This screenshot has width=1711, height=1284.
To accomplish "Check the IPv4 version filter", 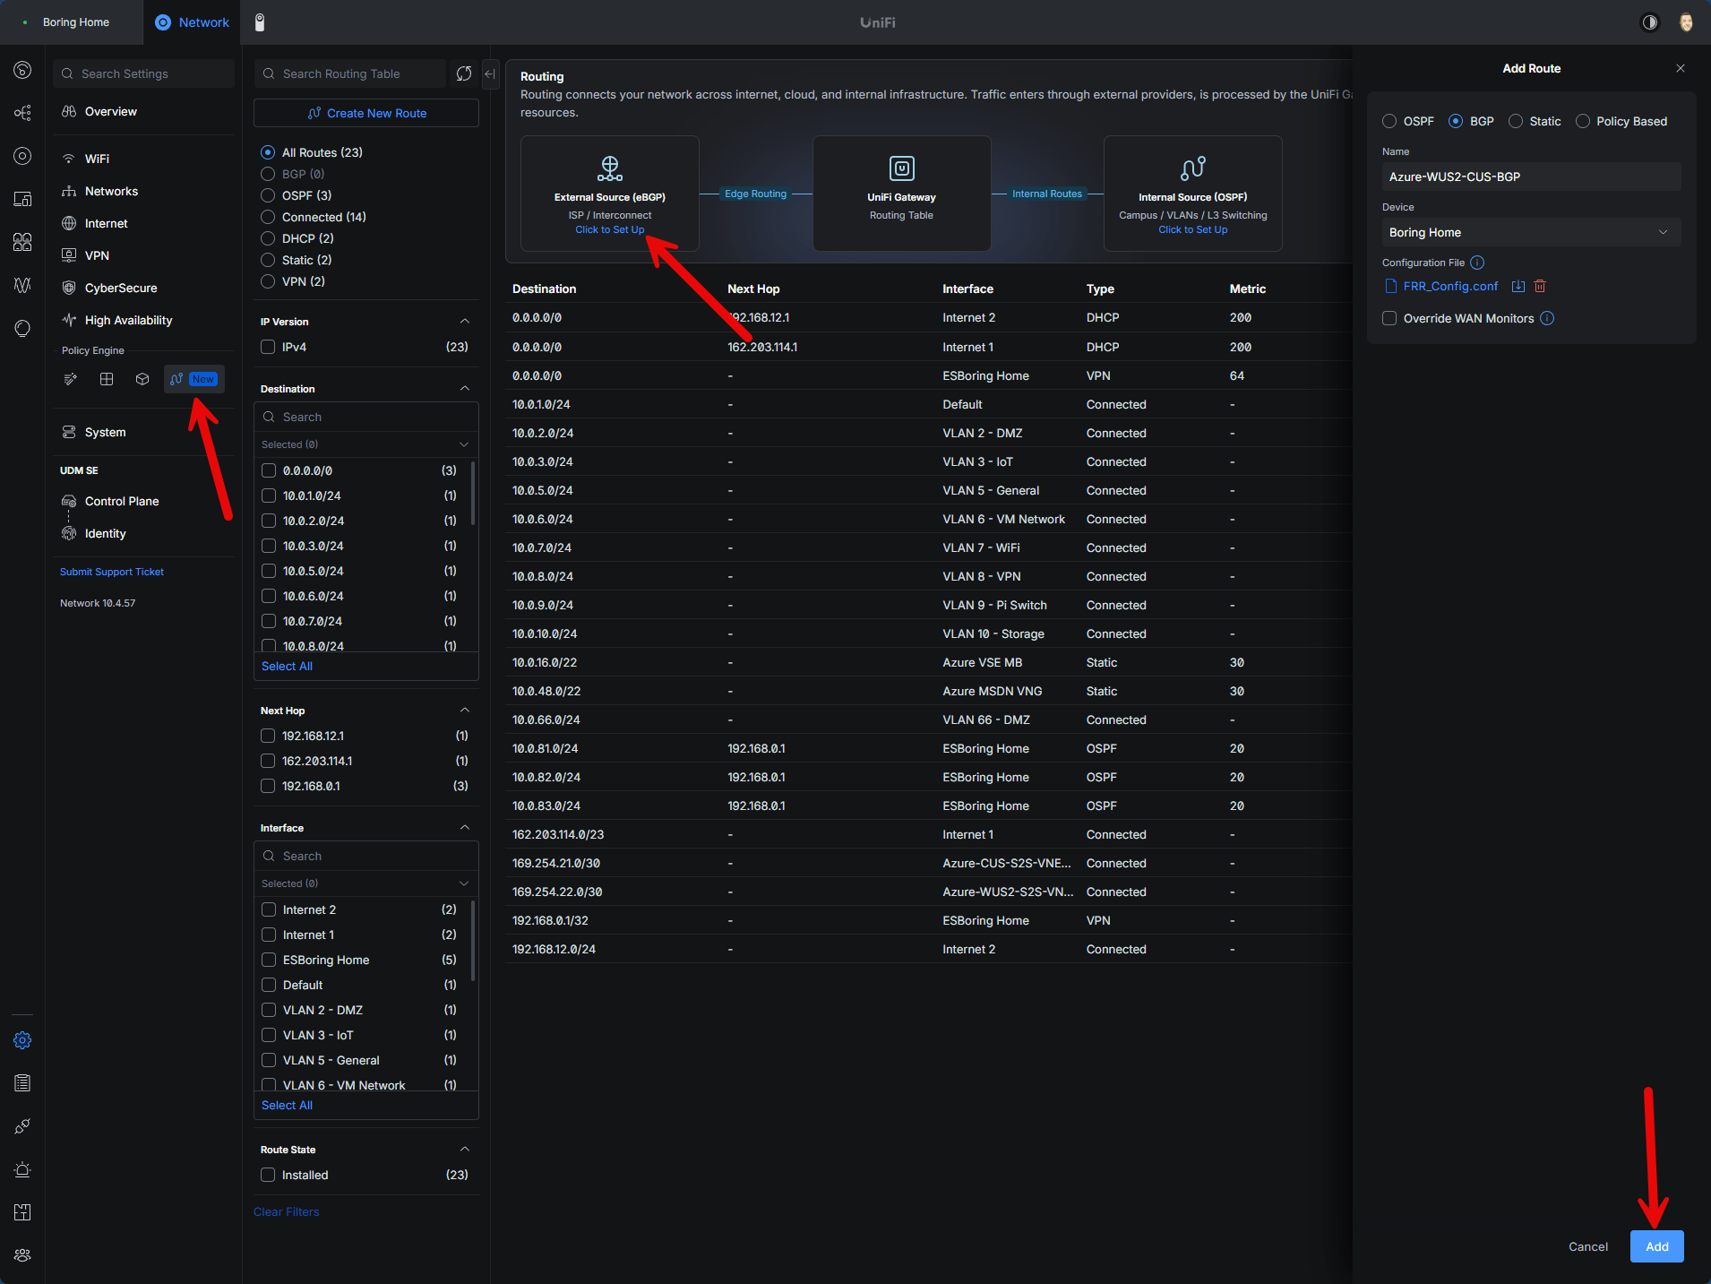I will coord(268,347).
